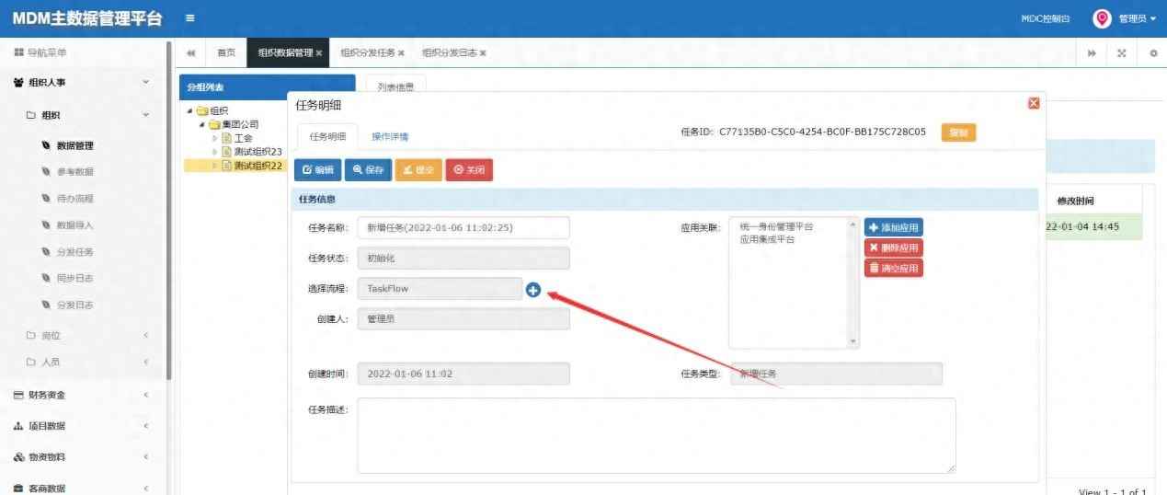This screenshot has width=1167, height=495.
Task: Close the 组织分发任务 tab
Action: [401, 53]
